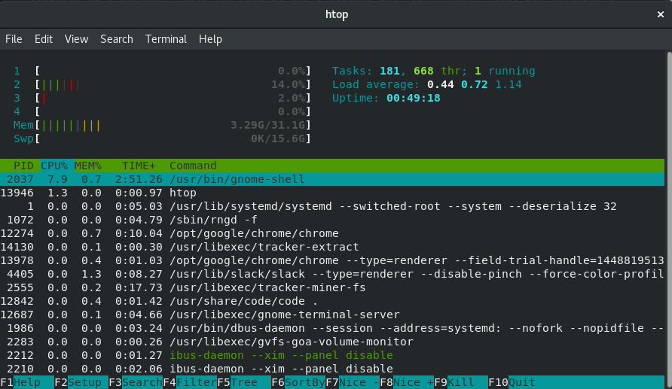
Task: Open the Search menu
Action: [x=117, y=39]
